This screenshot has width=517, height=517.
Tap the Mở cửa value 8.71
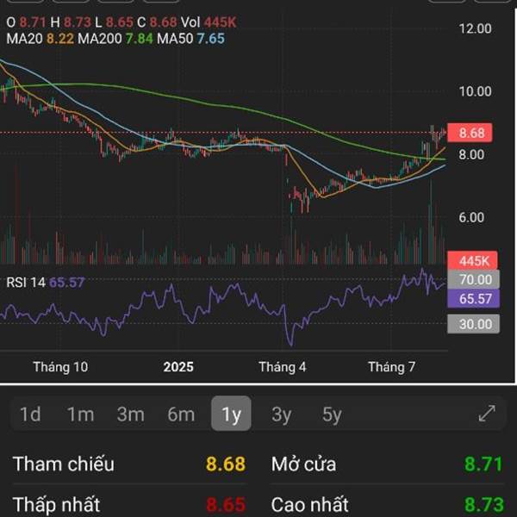click(x=483, y=464)
